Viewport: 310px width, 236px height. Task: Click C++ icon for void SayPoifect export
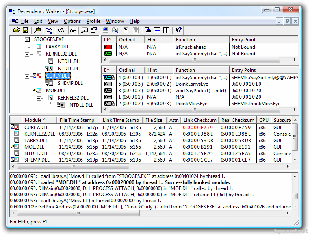pyautogui.click(x=108, y=91)
